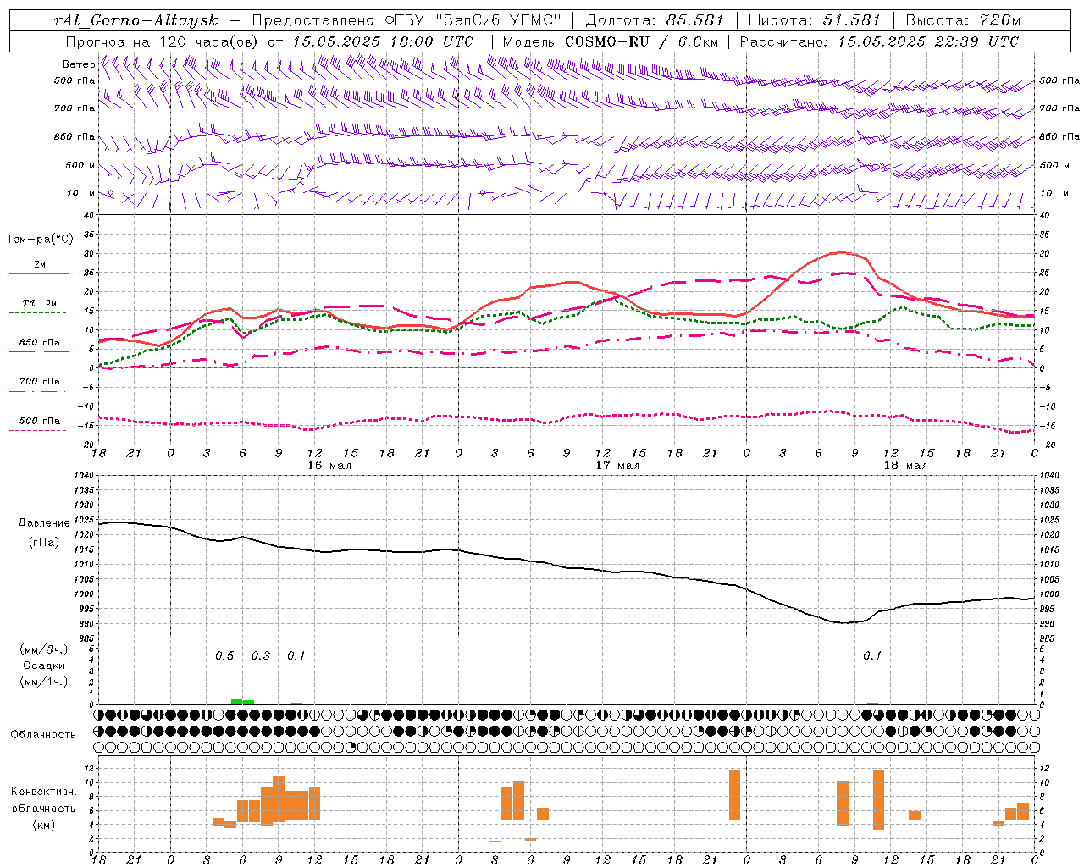Click the solid red 2м temperature legend line
The image size is (1084, 867).
pos(39,274)
